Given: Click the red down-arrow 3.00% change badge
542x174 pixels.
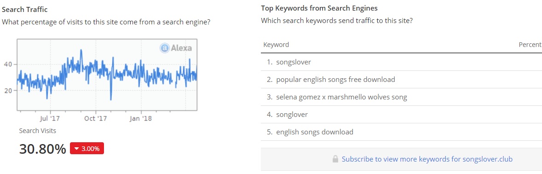Looking at the screenshot, I should coord(87,149).
